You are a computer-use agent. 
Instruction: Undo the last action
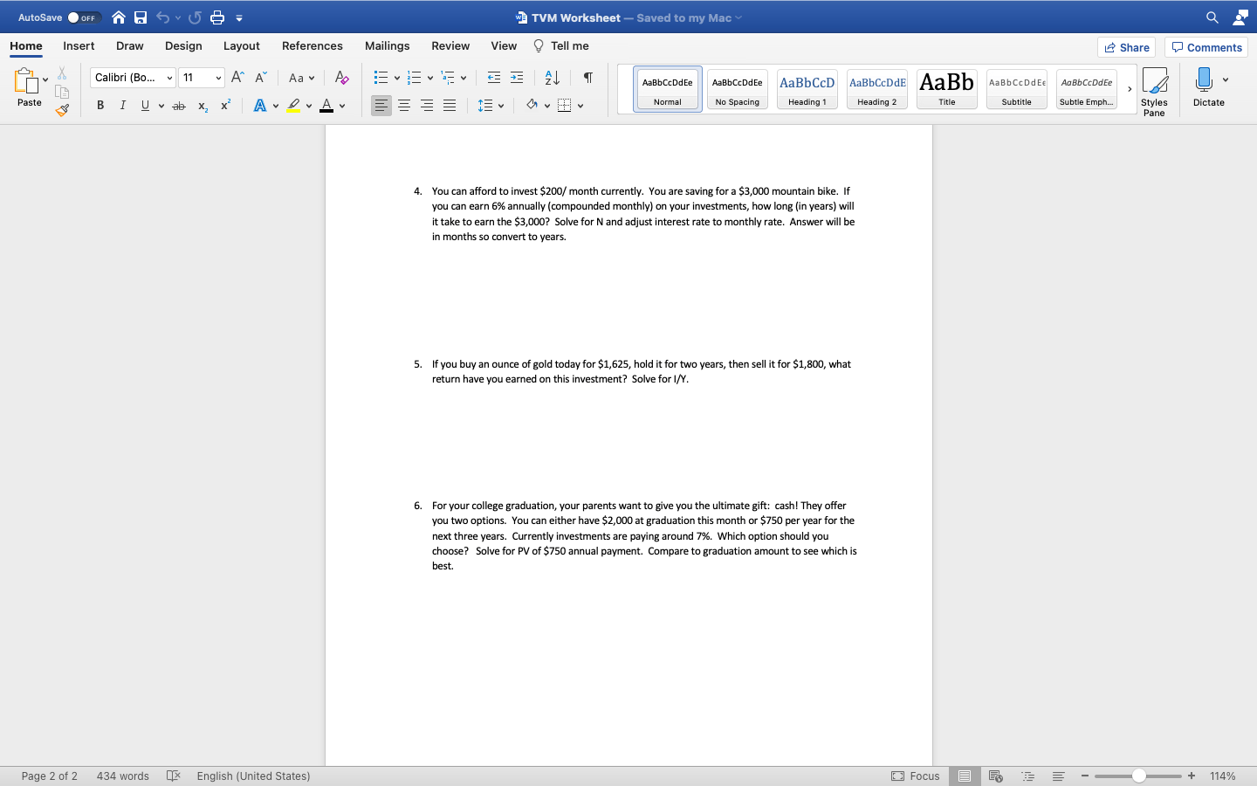pos(163,17)
